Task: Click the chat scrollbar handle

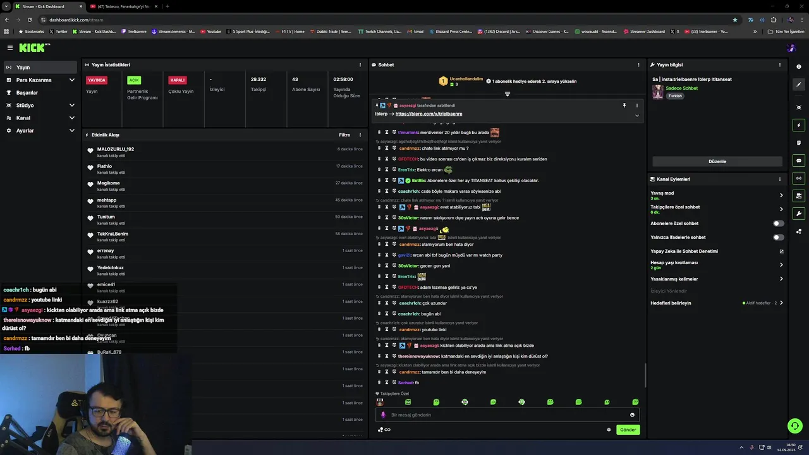Action: pos(645,375)
